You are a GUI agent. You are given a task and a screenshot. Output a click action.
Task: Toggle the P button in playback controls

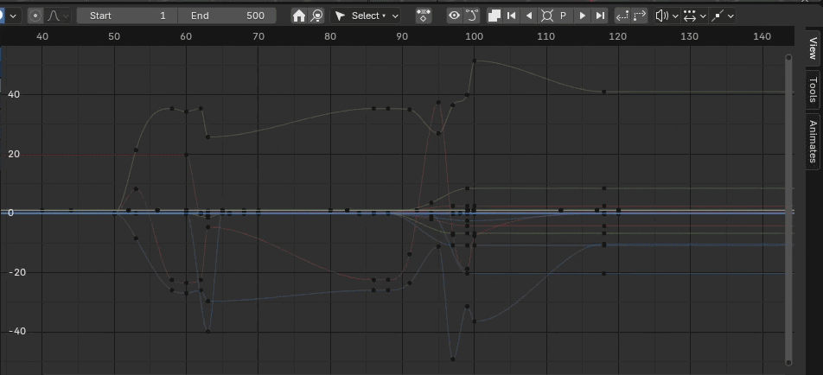coord(564,16)
